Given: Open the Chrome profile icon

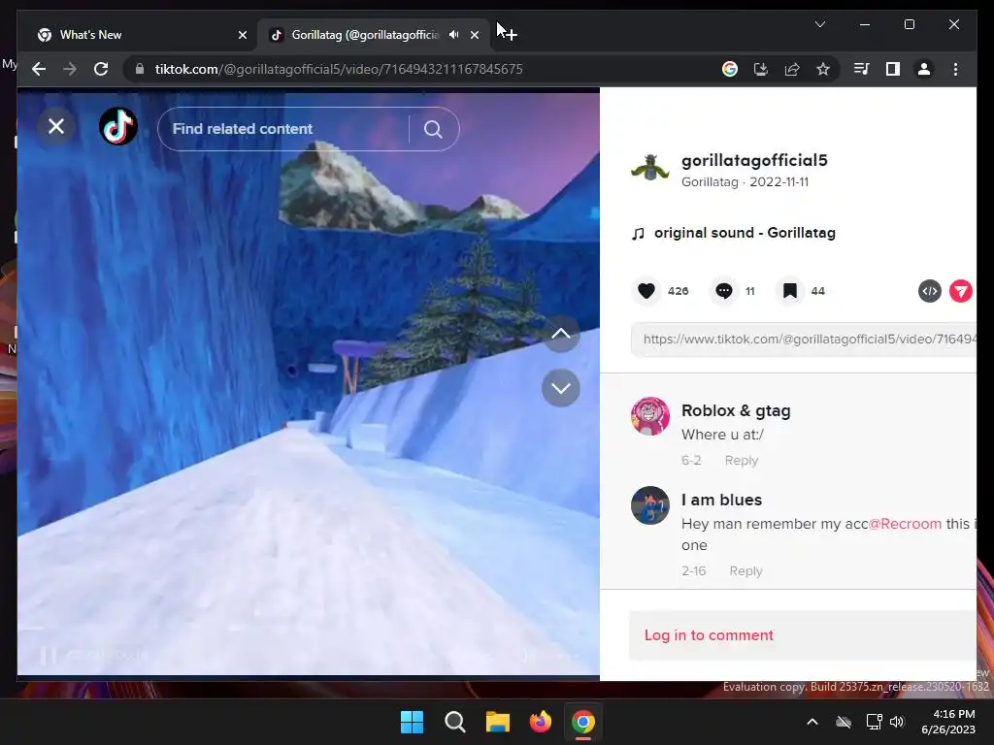Looking at the screenshot, I should click(924, 69).
